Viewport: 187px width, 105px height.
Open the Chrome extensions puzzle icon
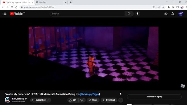click(169, 7)
